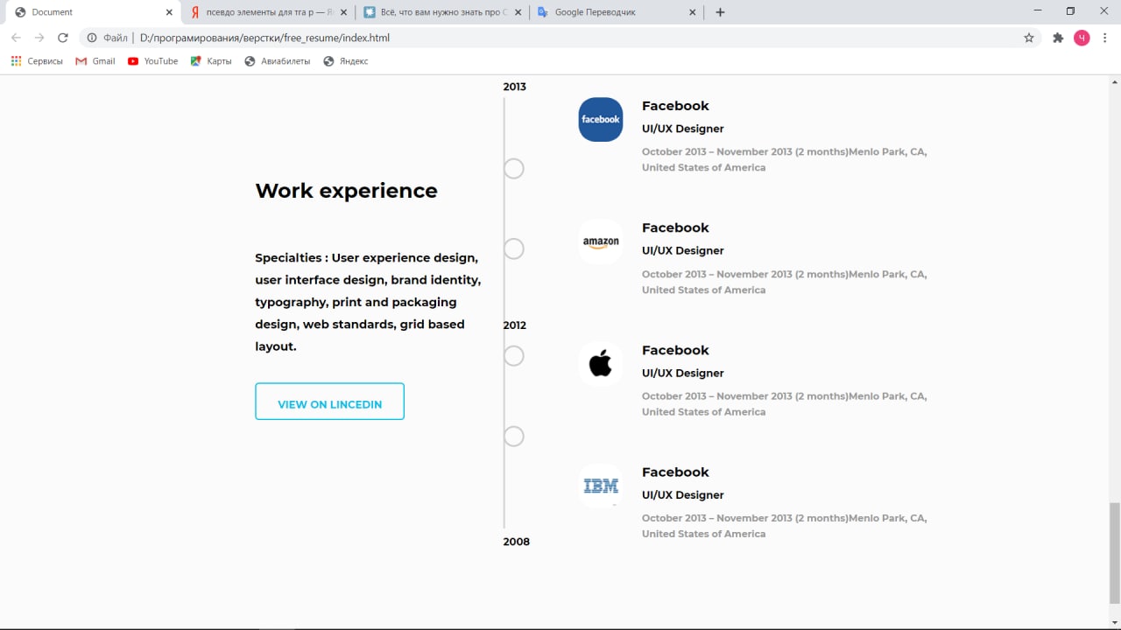This screenshot has width=1121, height=630.
Task: Open the YouTube bookmark
Action: click(x=152, y=61)
